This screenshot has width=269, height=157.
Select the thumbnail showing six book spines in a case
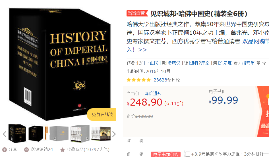[80, 133]
